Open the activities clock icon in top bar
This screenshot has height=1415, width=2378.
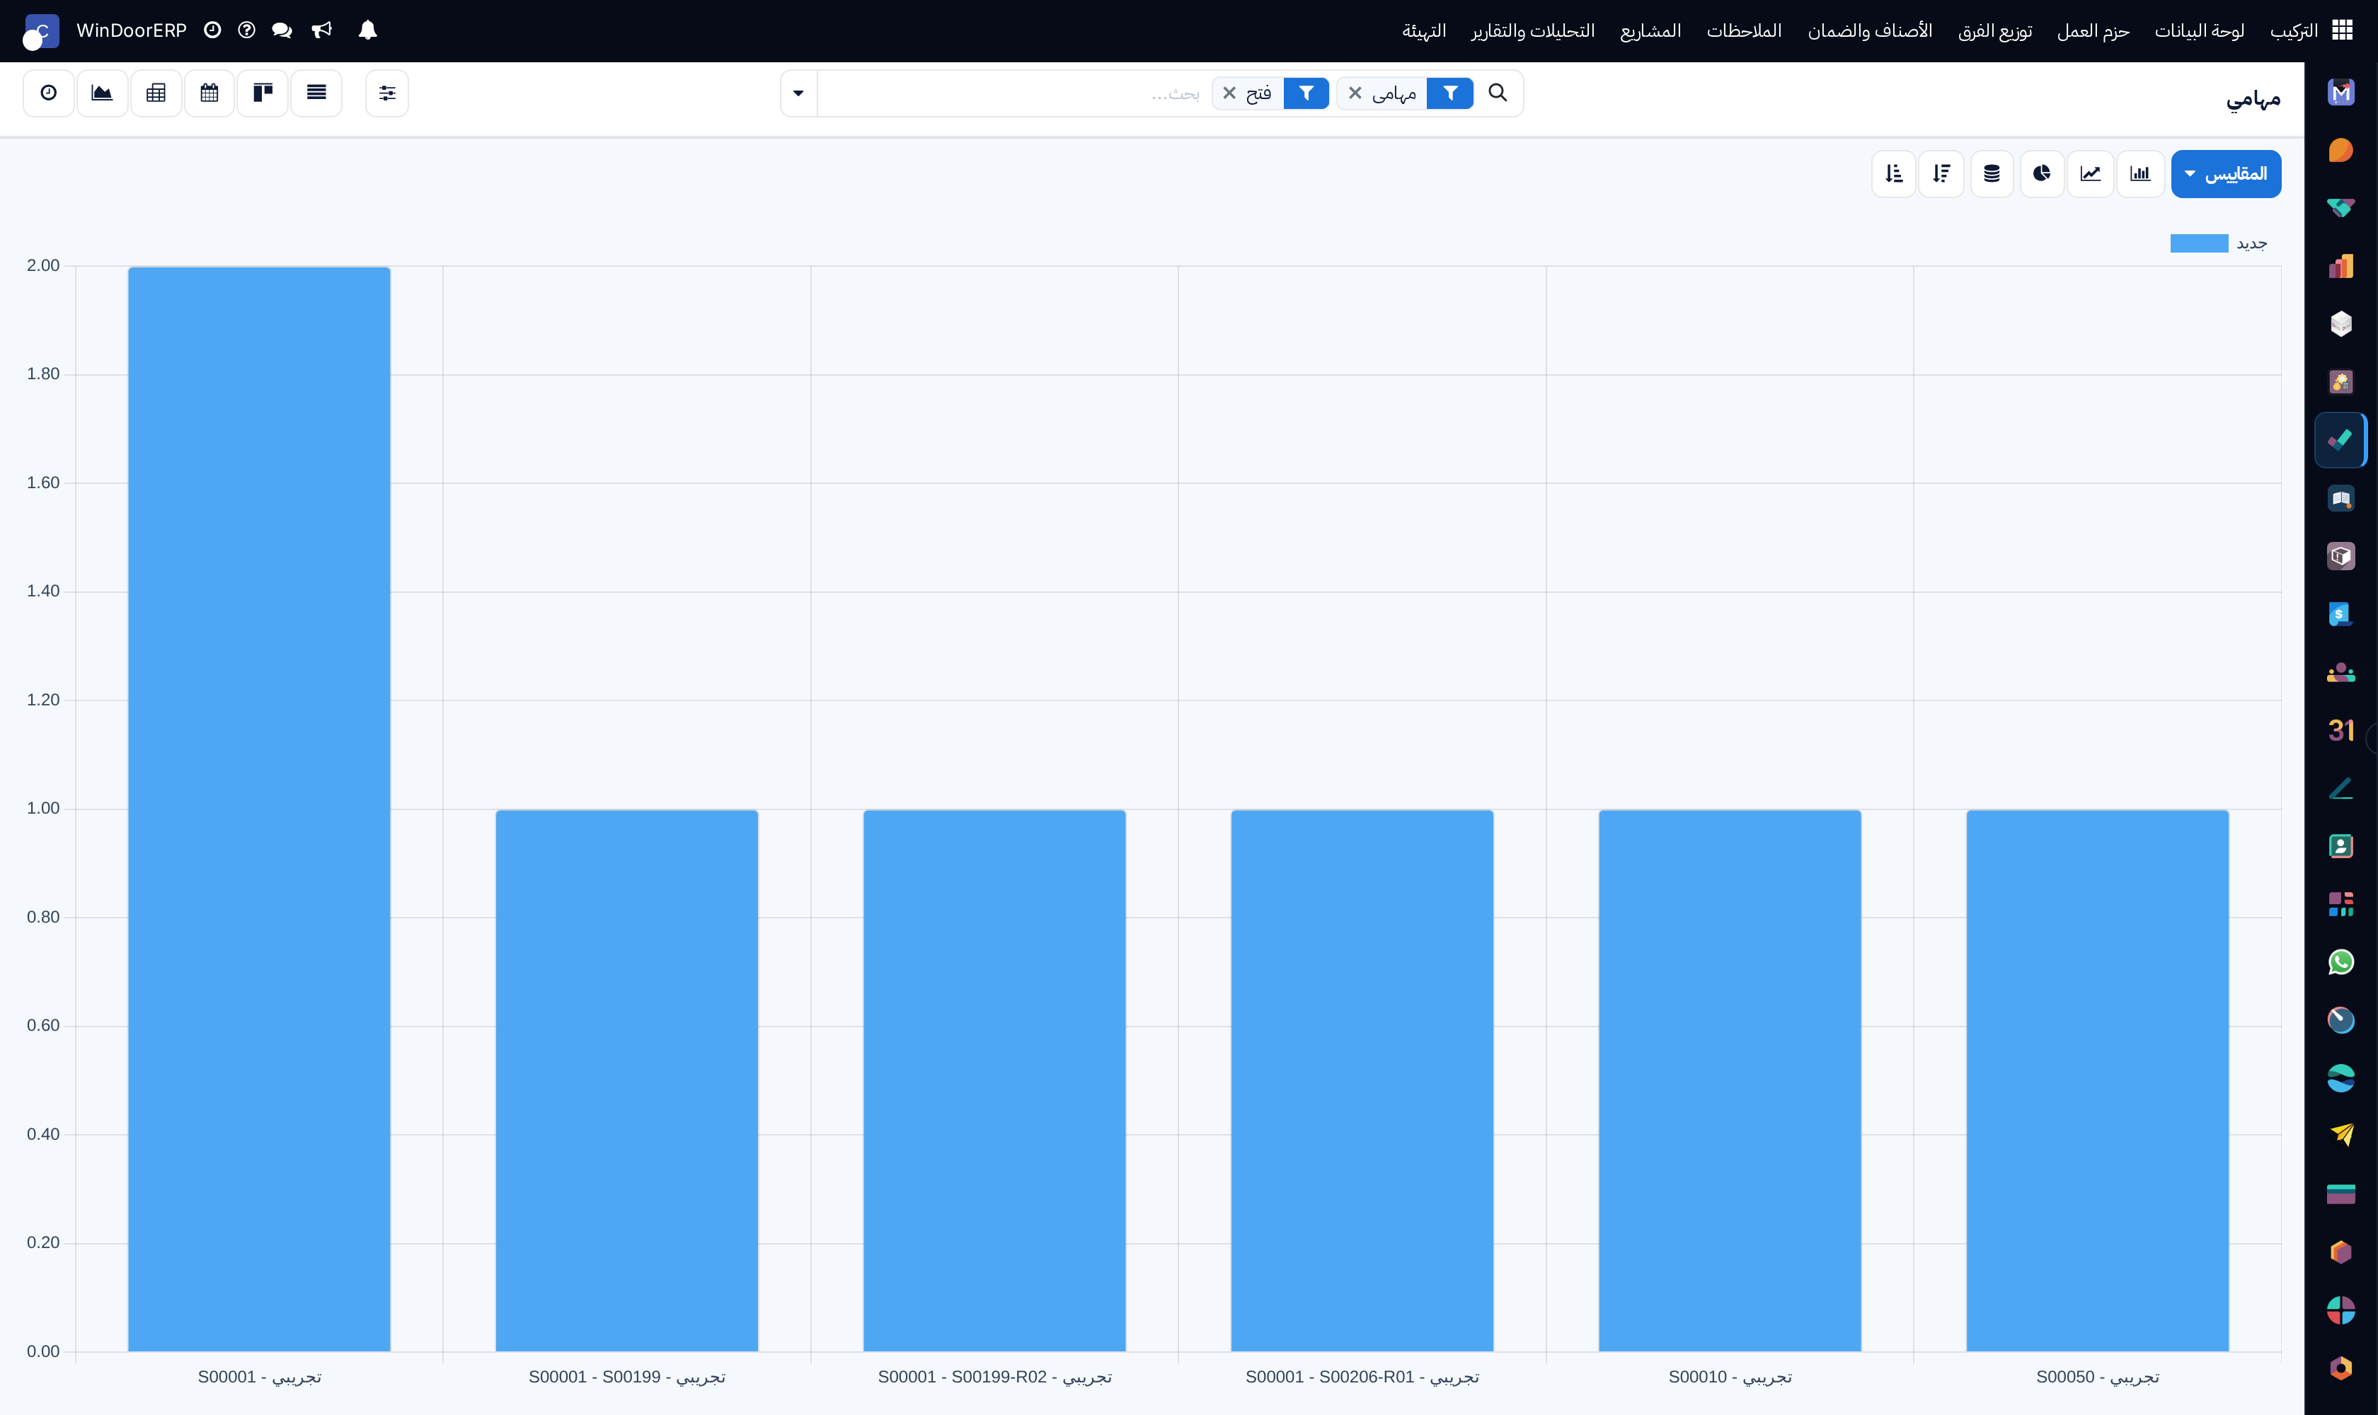pyautogui.click(x=213, y=30)
